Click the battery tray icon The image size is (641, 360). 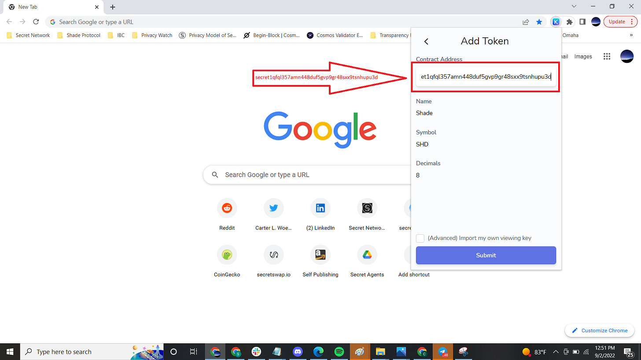click(576, 352)
